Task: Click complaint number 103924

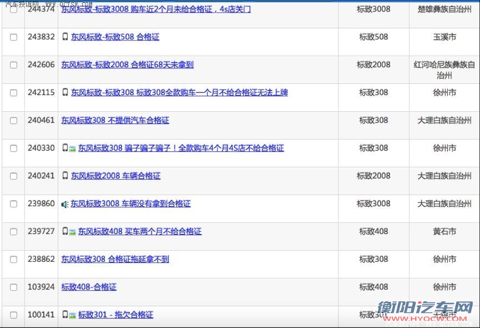Action: coord(41,287)
